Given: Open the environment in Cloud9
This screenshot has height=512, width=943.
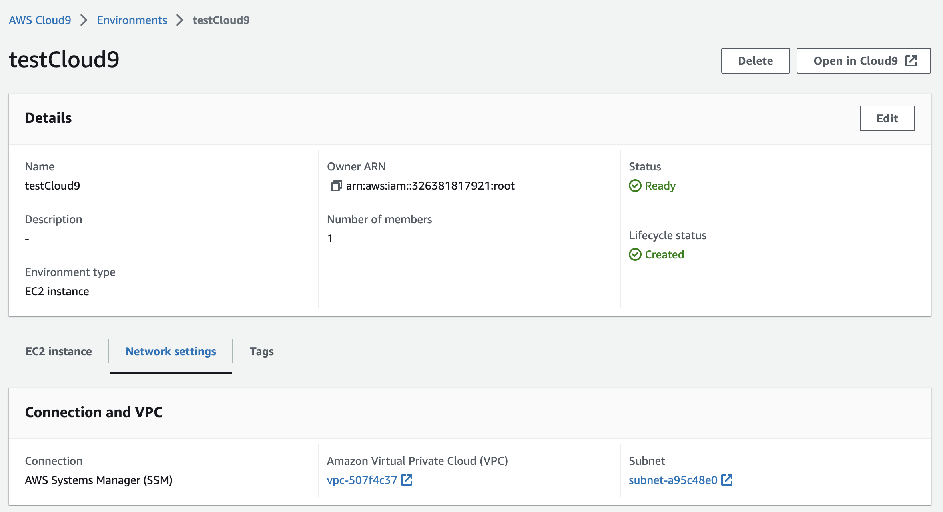Looking at the screenshot, I should [x=863, y=61].
